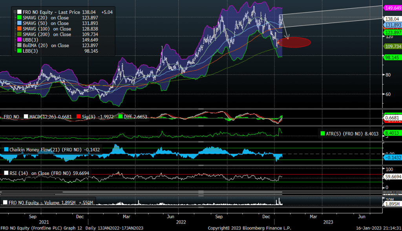The height and width of the screenshot is (231, 402).
Task: Click the Bloomberg Finance L.P. copyright text
Action: (x=249, y=228)
